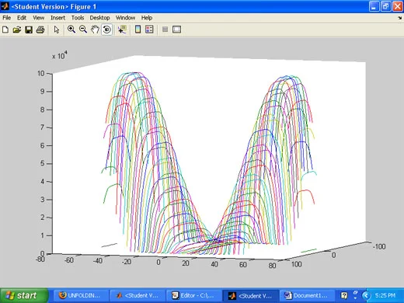The width and height of the screenshot is (404, 303).
Task: Click the Hide Plot Tools icon
Action: [165, 30]
